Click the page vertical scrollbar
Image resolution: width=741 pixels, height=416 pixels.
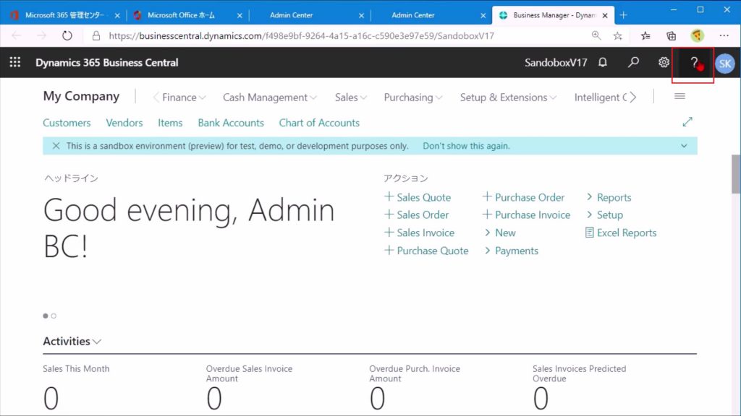tap(736, 173)
